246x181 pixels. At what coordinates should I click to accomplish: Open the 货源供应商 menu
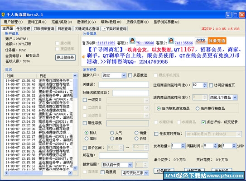tap(137, 22)
